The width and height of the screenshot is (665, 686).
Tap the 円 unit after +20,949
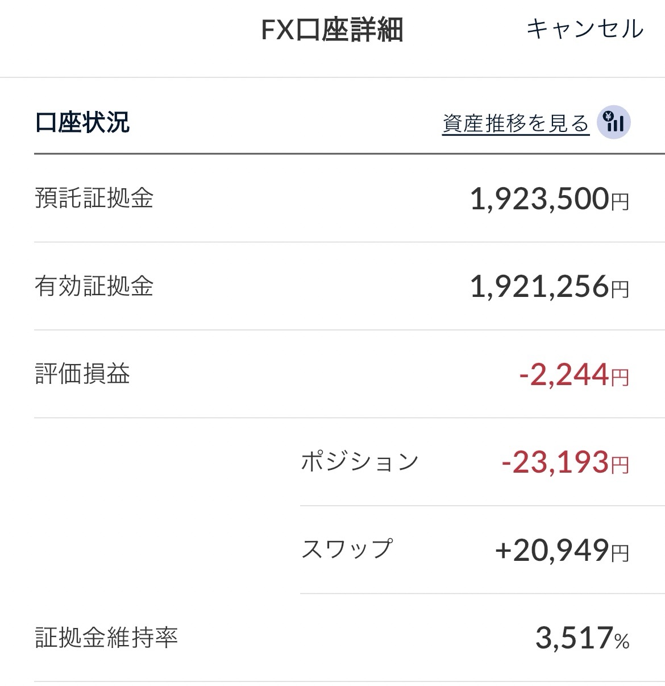[620, 553]
